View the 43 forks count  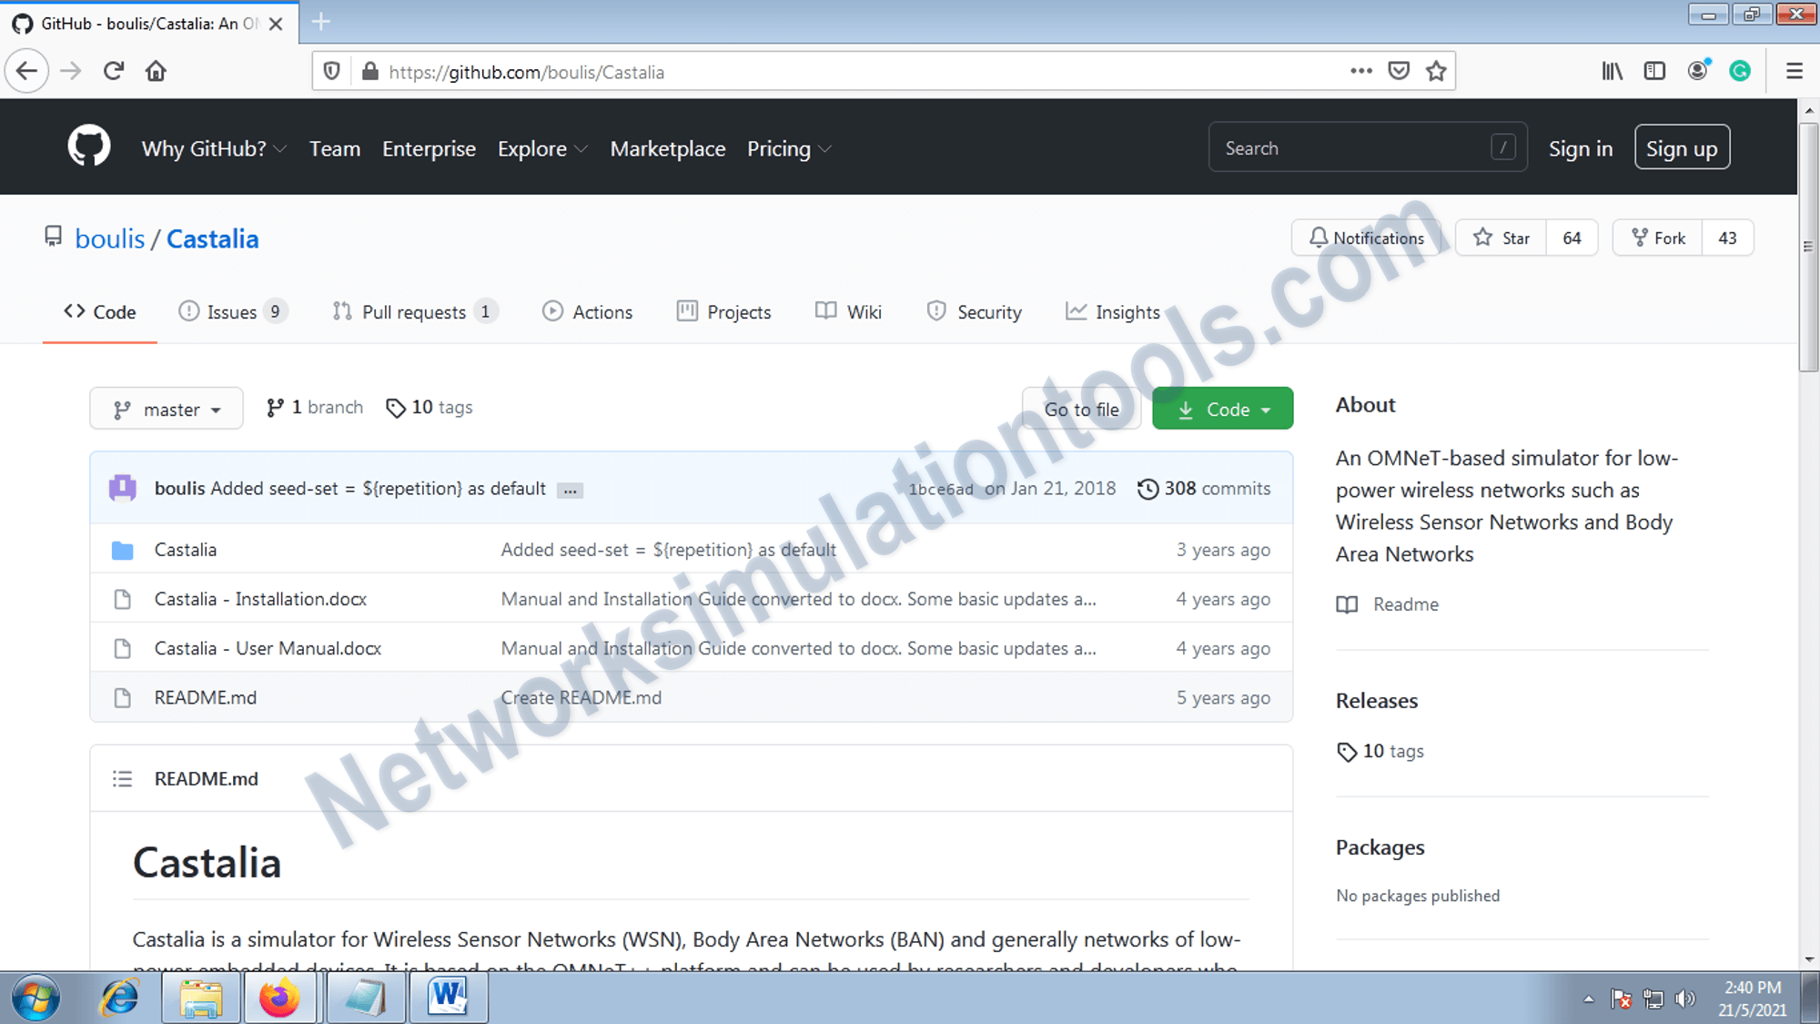pos(1727,238)
